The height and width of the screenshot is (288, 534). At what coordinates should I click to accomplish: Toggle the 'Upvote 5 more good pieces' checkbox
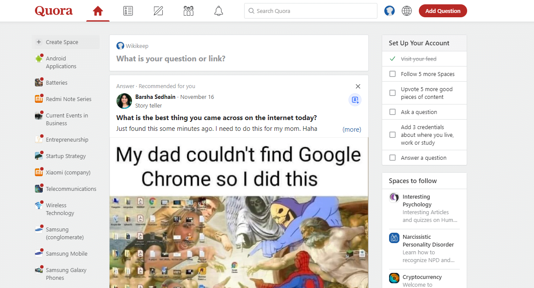393,93
